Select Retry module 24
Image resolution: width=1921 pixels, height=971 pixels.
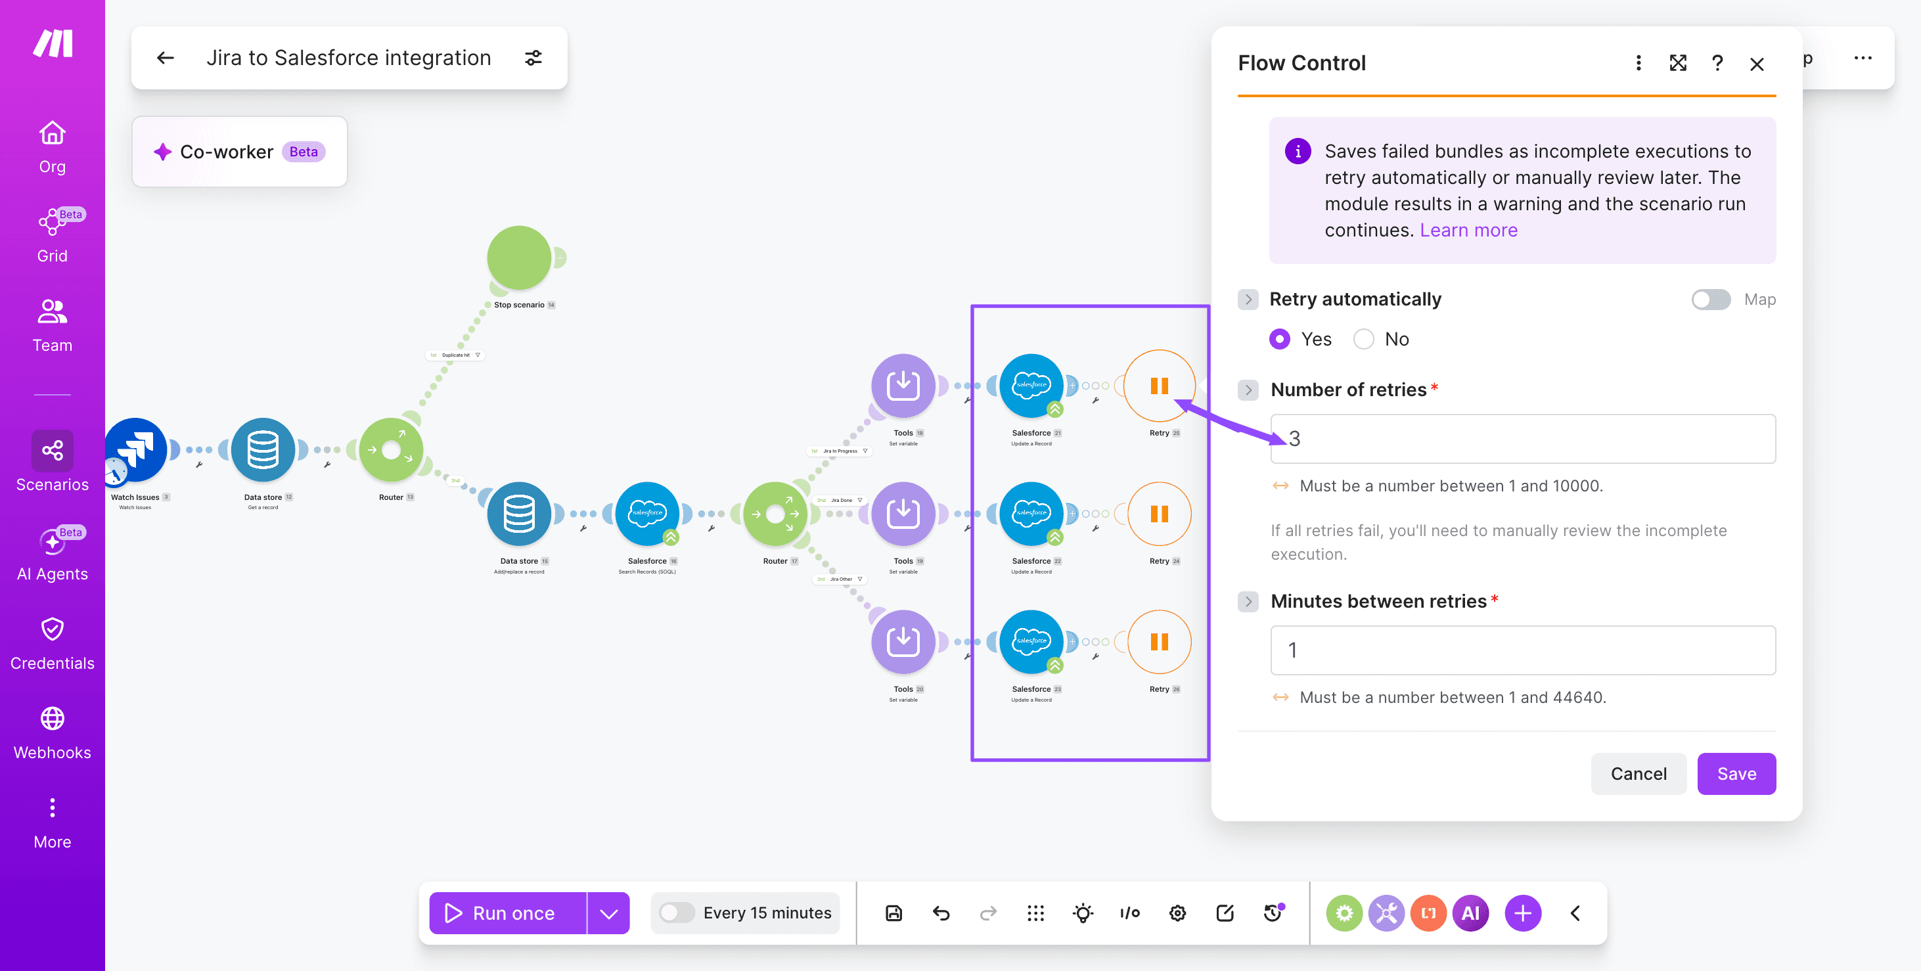[x=1160, y=514]
